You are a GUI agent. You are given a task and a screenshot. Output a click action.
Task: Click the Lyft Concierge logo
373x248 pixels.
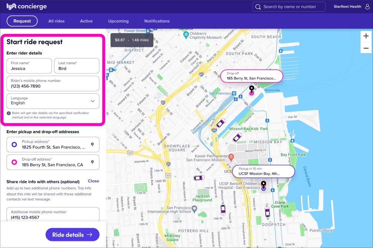[x=26, y=6]
